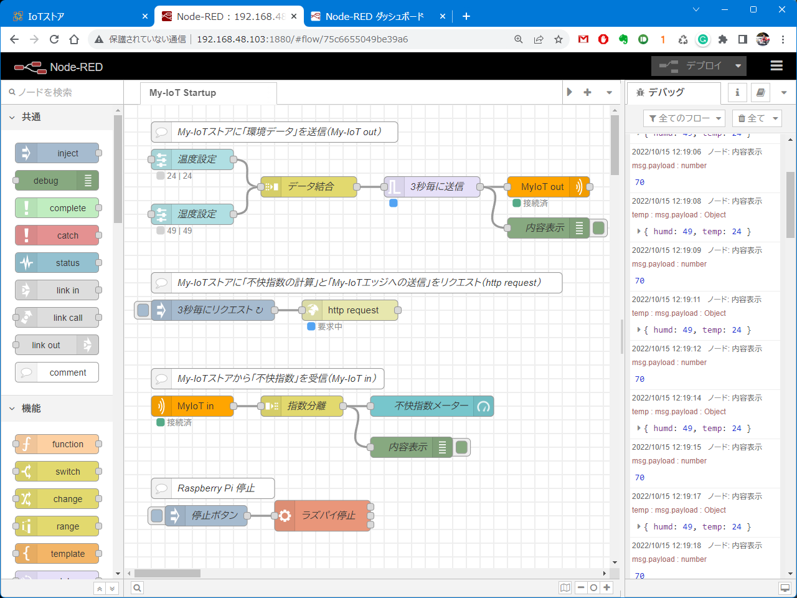Toggle upper 内容表示 debug output button
Screen dimensions: 797x598
click(x=599, y=228)
